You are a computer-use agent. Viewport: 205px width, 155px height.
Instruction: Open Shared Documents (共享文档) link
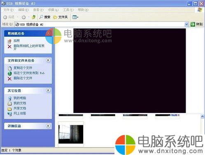pos(20,108)
